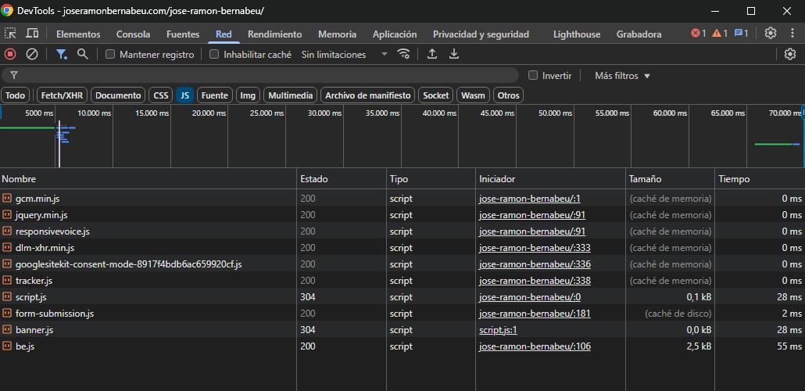Open Privacidad y seguridad tab
This screenshot has width=805, height=391.
coord(481,34)
